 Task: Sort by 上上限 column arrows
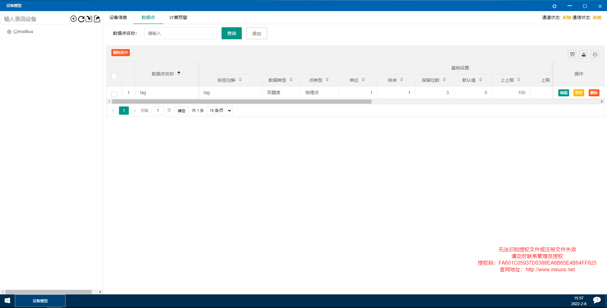click(x=519, y=80)
